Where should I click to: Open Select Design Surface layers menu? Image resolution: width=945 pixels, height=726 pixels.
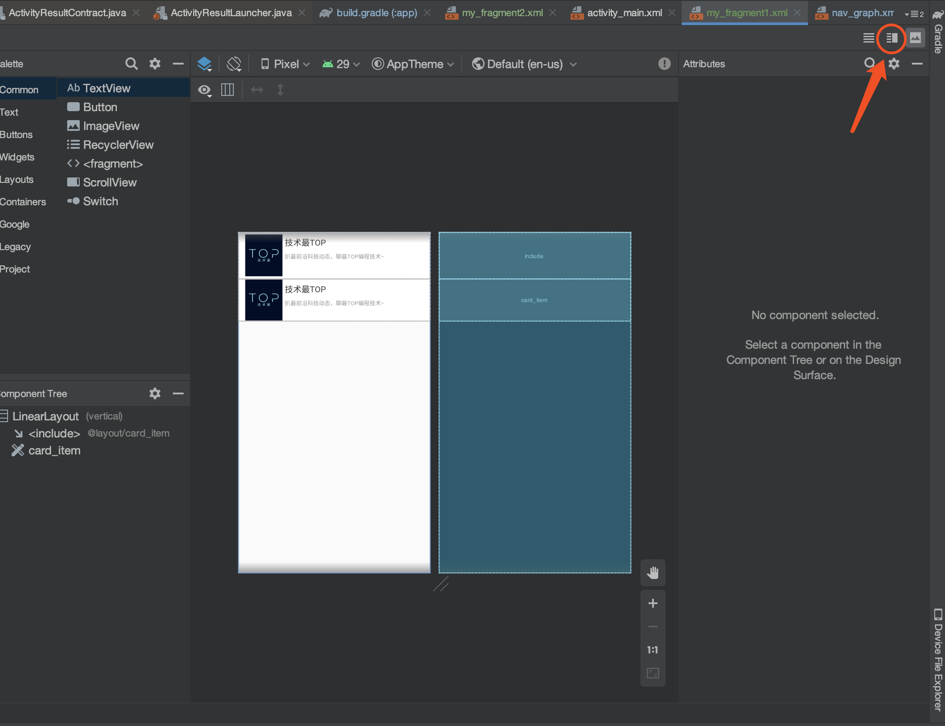tap(205, 64)
